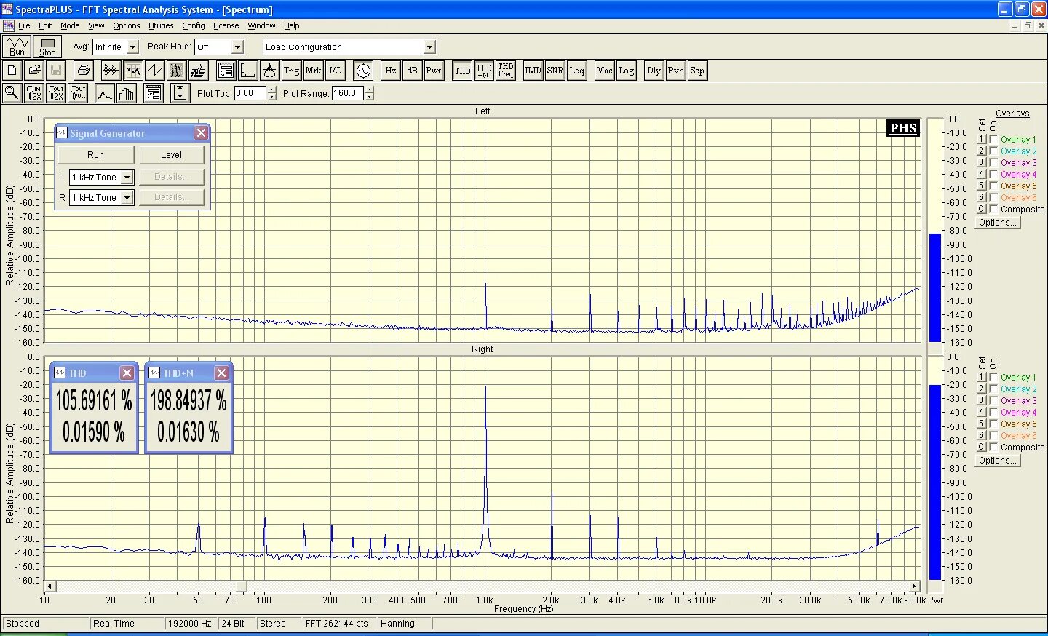
Task: Print the spectrum with the printer icon
Action: click(84, 71)
